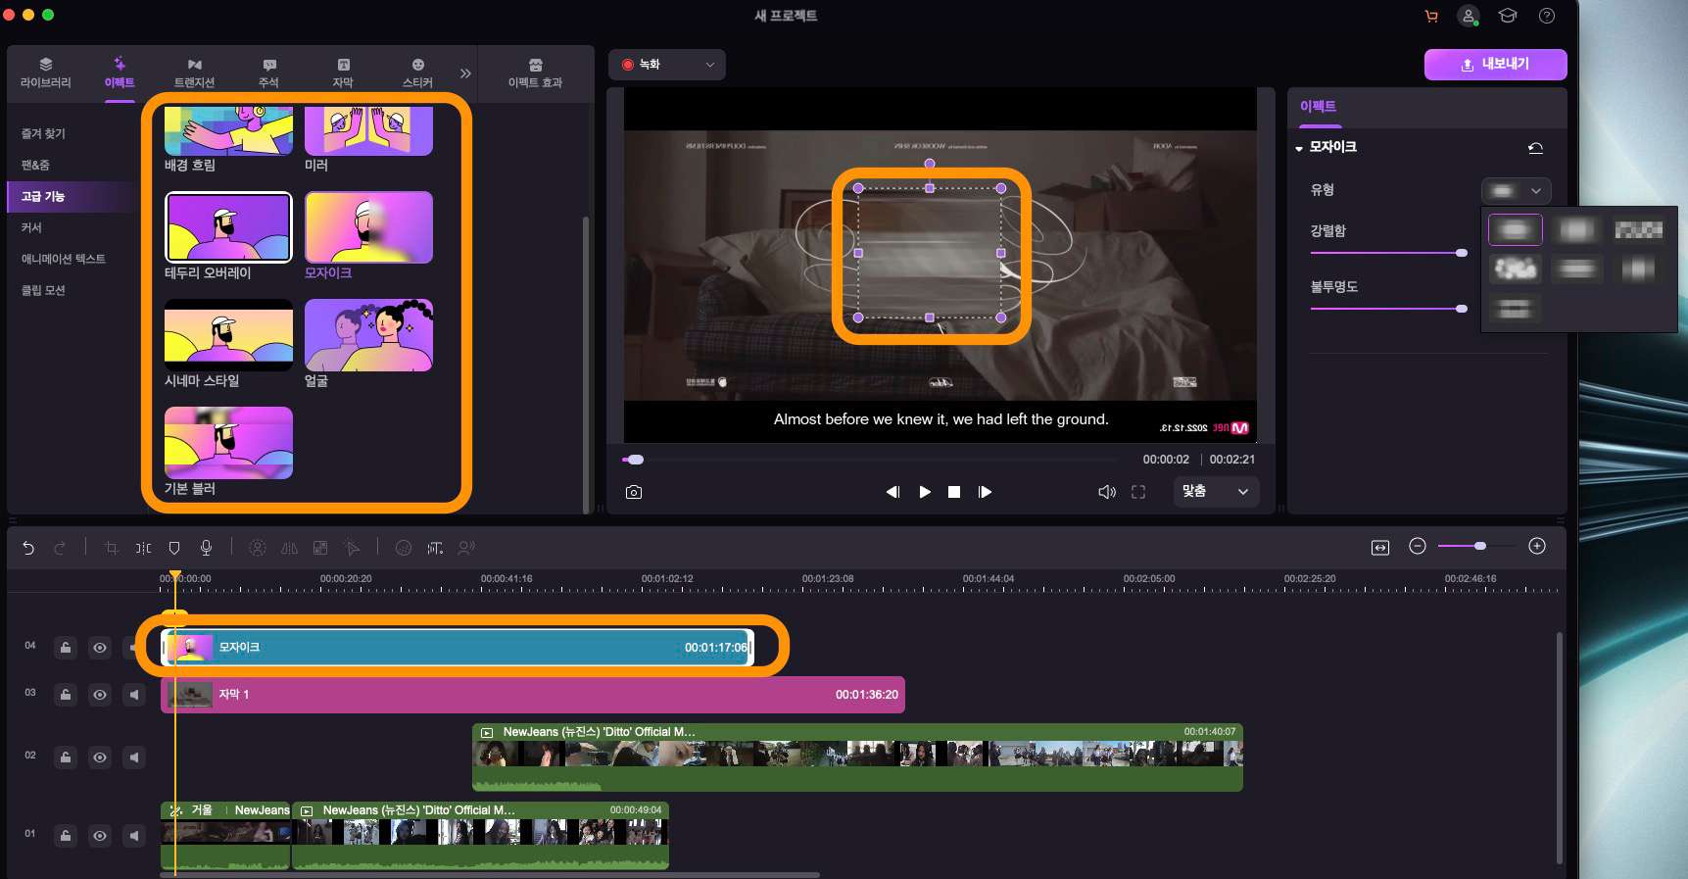This screenshot has width=1688, height=879.
Task: Play the preview video
Action: tap(925, 492)
